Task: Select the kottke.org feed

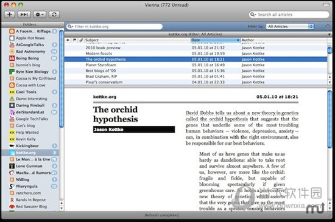Action: click(x=30, y=153)
